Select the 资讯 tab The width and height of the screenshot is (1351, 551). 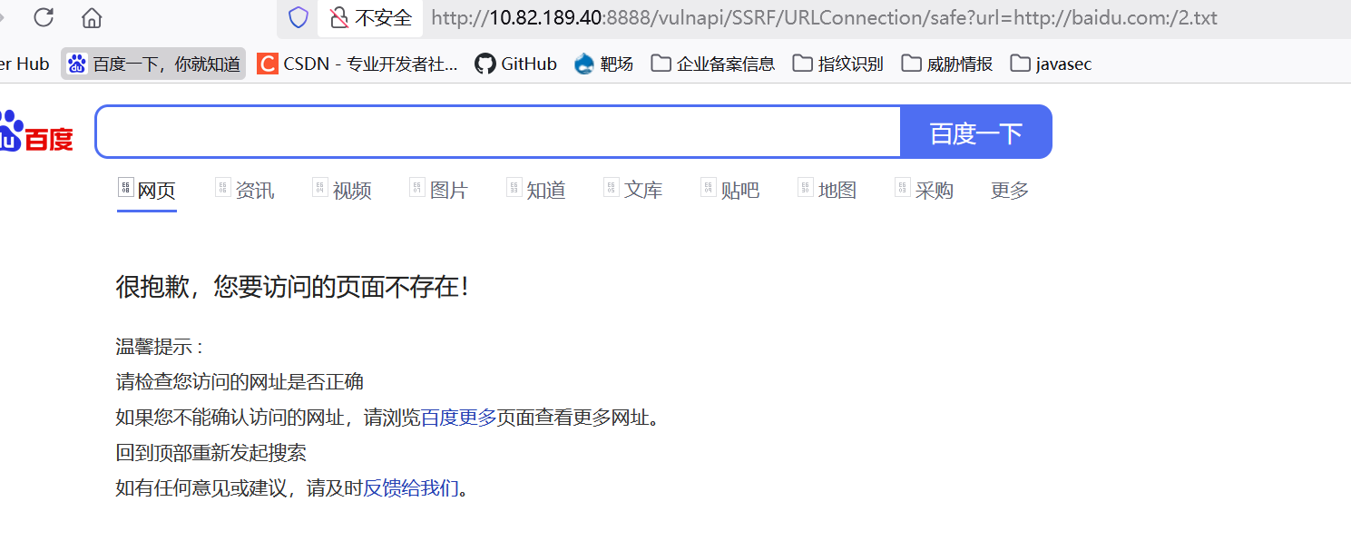pos(245,191)
